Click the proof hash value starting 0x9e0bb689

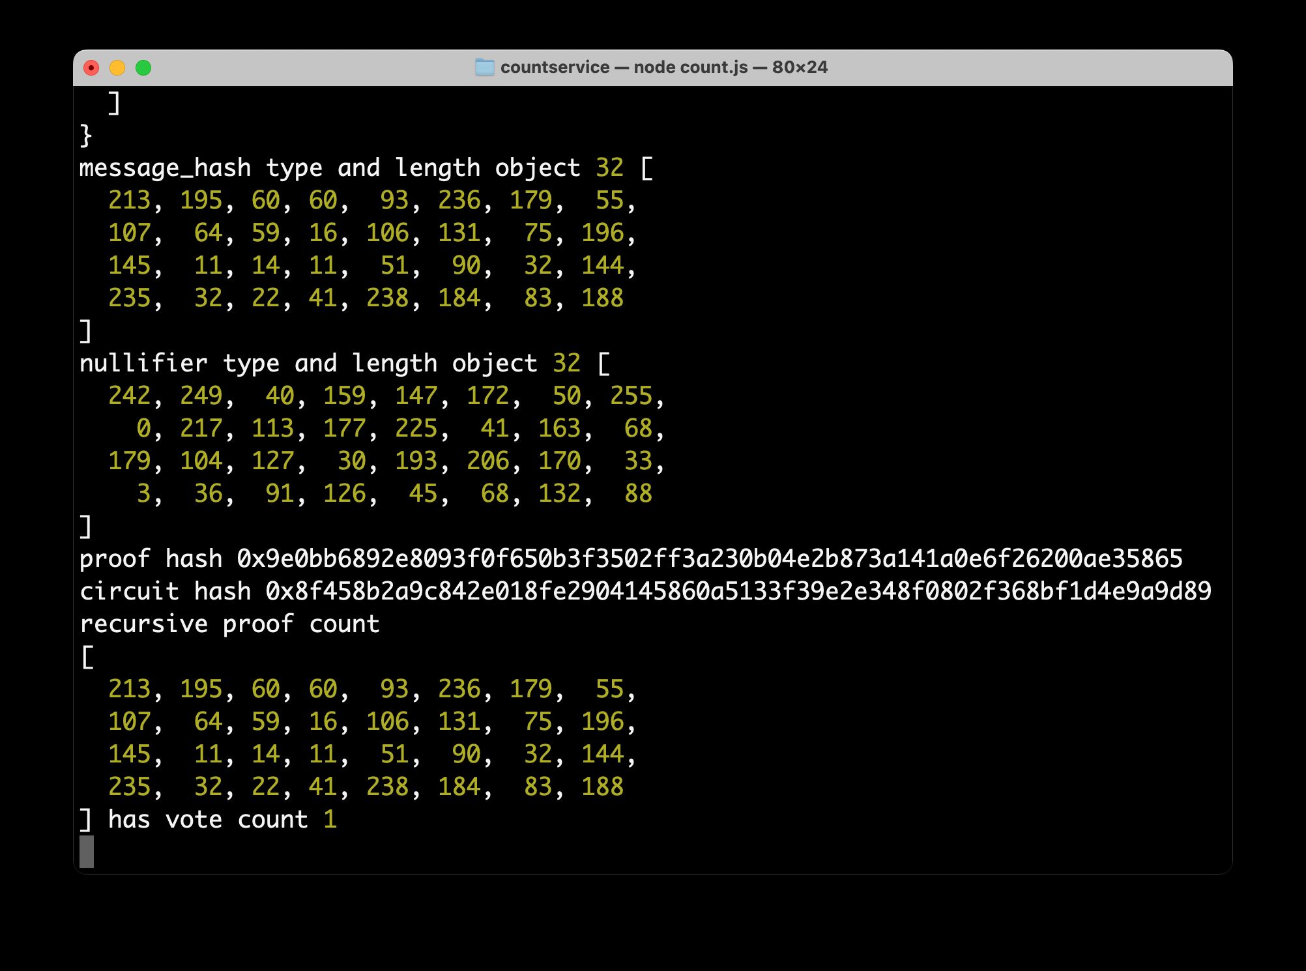(x=710, y=559)
